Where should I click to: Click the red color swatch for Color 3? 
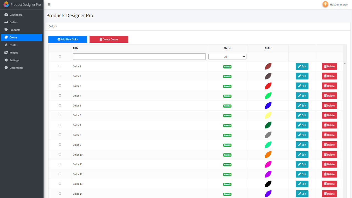(268, 86)
